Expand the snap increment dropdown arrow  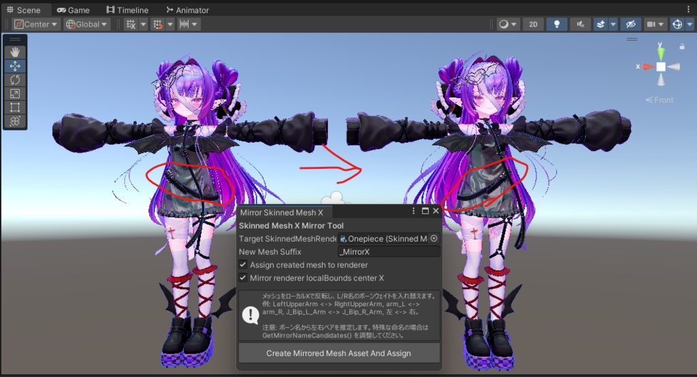(195, 24)
